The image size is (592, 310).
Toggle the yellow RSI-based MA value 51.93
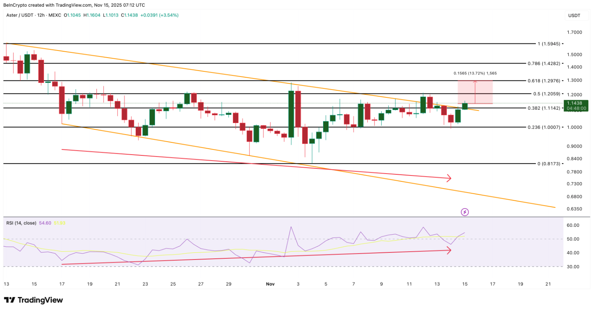pyautogui.click(x=60, y=222)
